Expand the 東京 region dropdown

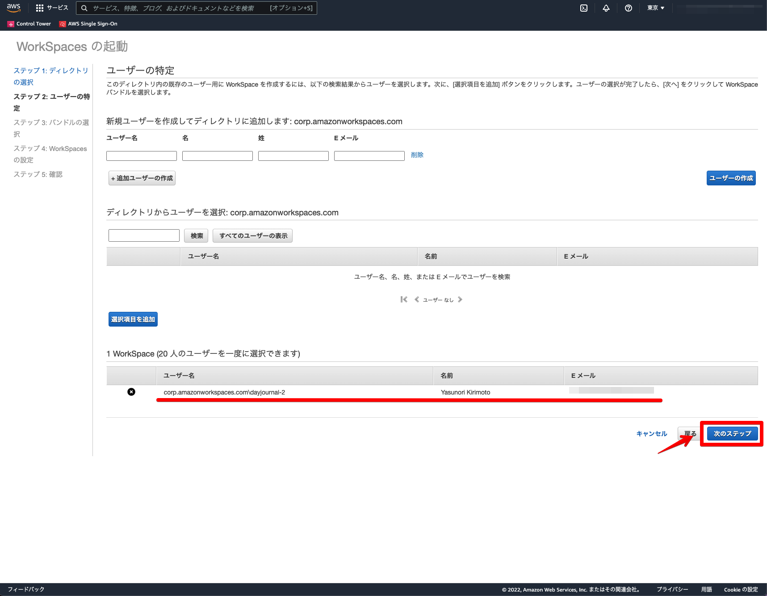coord(656,8)
